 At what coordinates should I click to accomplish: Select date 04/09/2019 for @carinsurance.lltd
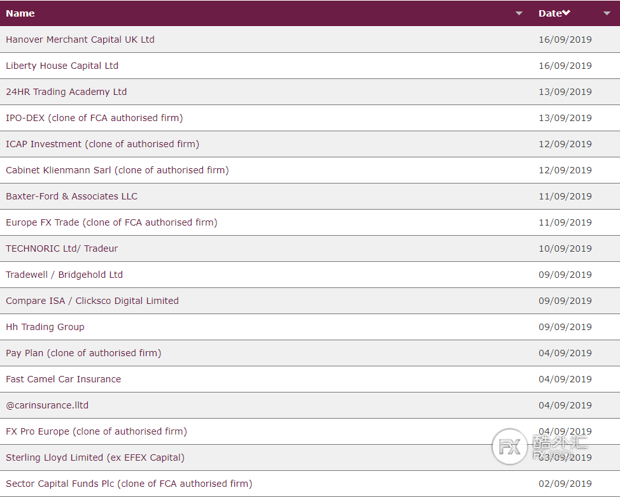coord(565,405)
